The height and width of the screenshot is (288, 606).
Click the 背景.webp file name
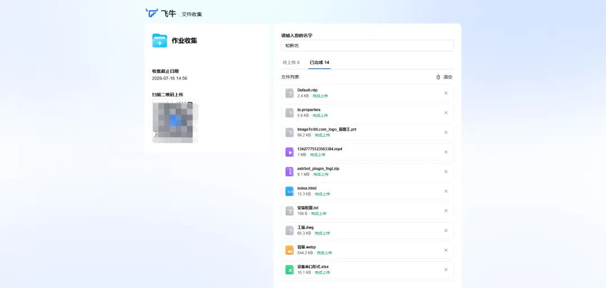(307, 247)
